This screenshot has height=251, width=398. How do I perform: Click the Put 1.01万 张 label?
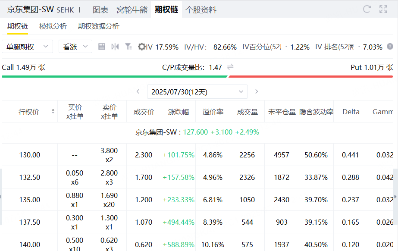click(372, 67)
